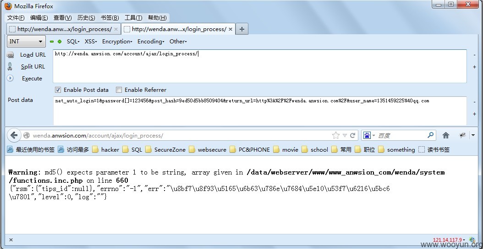Open the 历史(S) menu
Image resolution: width=483 pixels, height=249 pixels.
click(86, 18)
